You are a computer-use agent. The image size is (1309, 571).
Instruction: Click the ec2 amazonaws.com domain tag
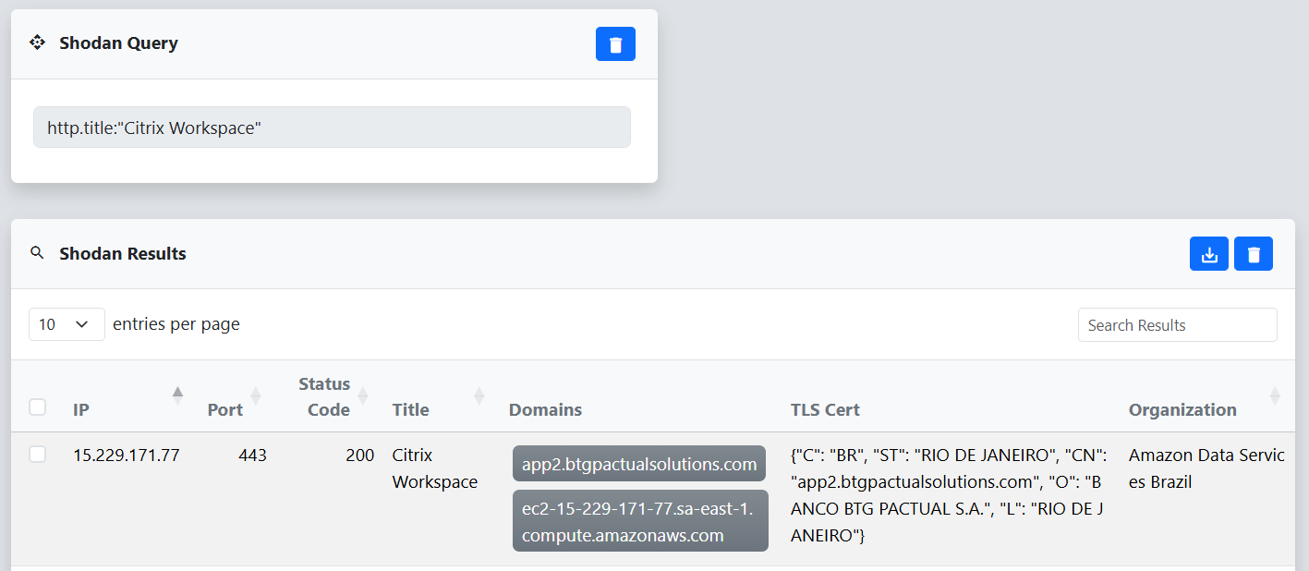[640, 520]
